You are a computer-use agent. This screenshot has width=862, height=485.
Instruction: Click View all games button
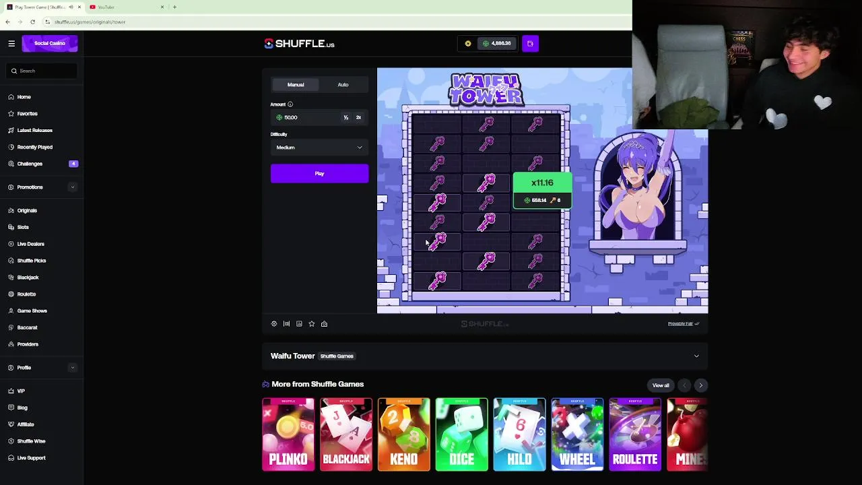[x=661, y=385]
